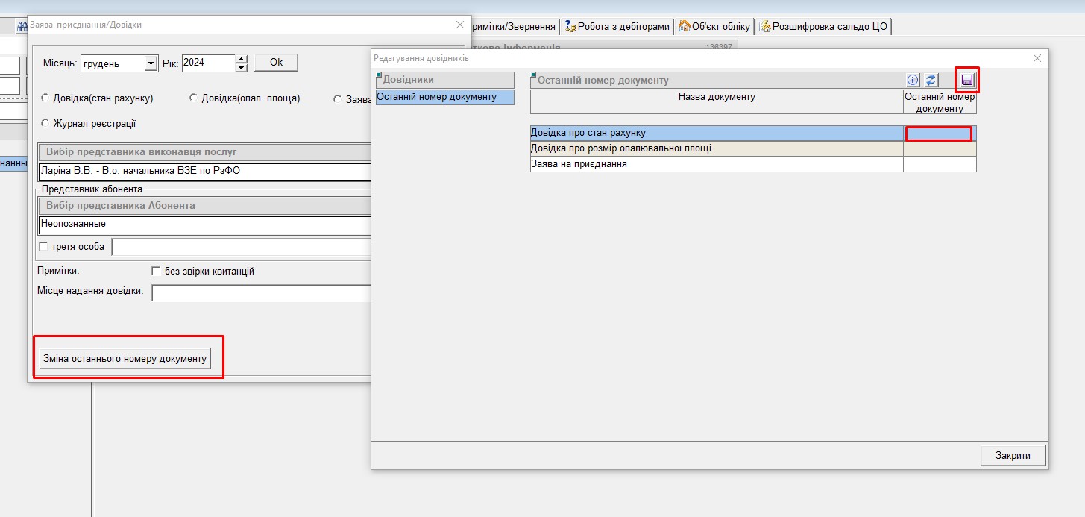This screenshot has width=1085, height=517.
Task: Decrease the year with the down arrow
Action: (241, 68)
